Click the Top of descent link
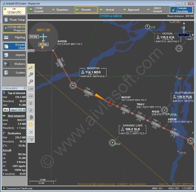This screenshot has height=192, width=196. pos(16,93)
